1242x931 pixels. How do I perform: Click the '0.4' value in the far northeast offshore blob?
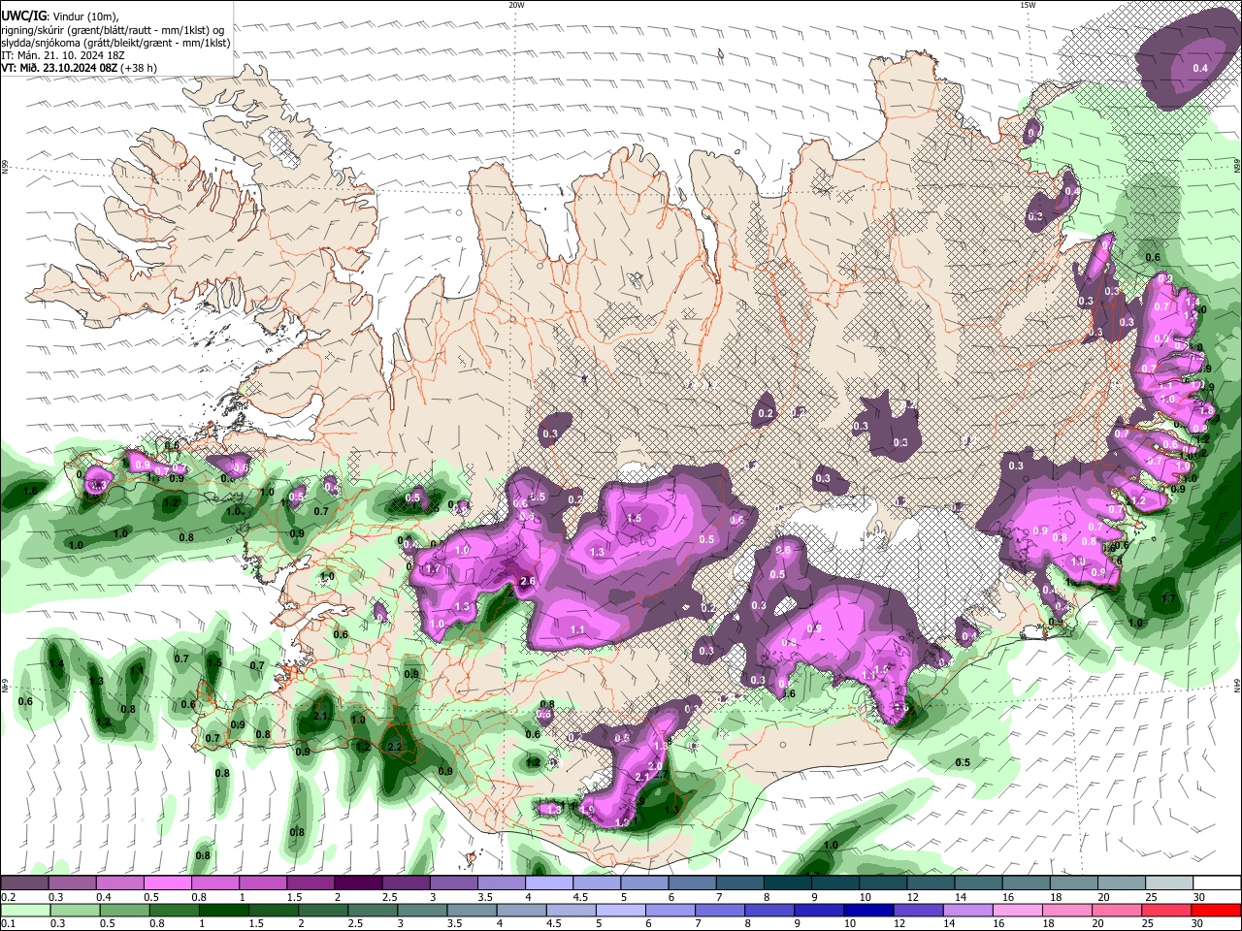pos(1200,68)
